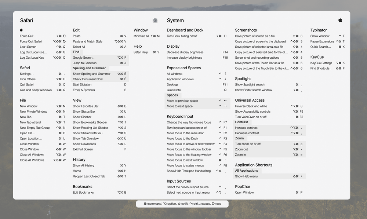This screenshot has height=219, width=367.
Task: Open Safari Settings… entry
Action: pyautogui.click(x=43, y=74)
